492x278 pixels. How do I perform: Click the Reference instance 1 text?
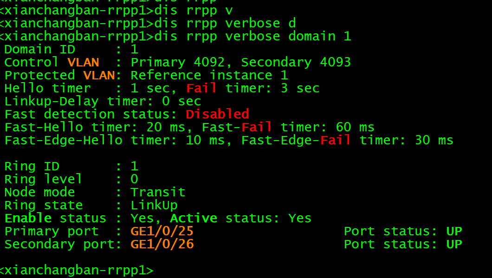[209, 75]
